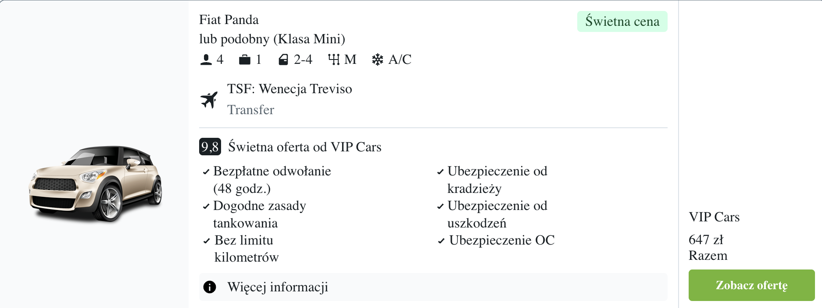
Task: Click TSF: Wenecja Treviso location text
Action: point(289,89)
